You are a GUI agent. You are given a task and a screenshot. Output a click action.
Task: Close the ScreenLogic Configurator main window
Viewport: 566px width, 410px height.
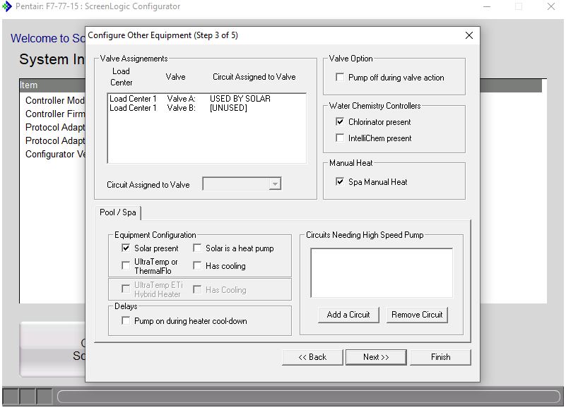coord(551,6)
